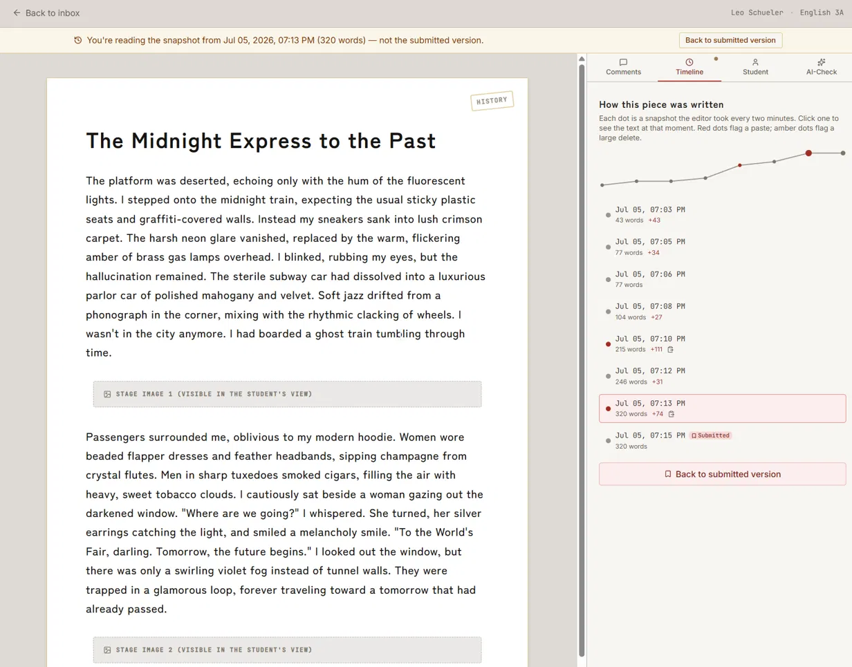The width and height of the screenshot is (852, 667).
Task: Open the 07:15 PM Submitted snapshot
Action: tap(722, 440)
